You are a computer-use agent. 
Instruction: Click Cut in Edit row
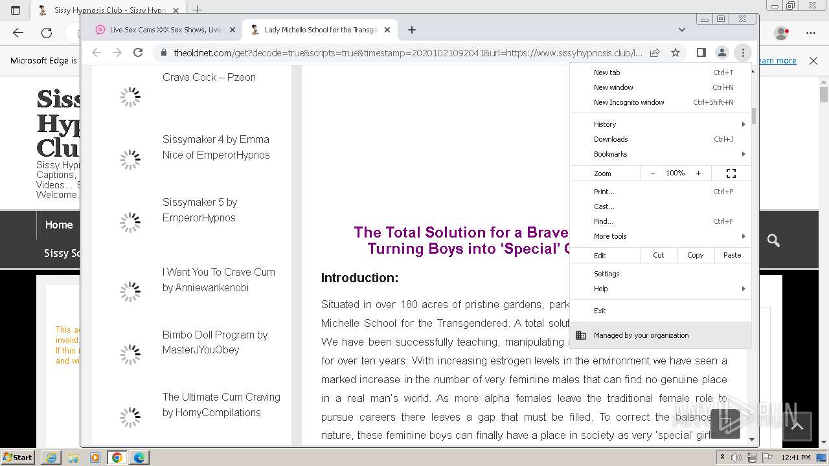click(x=658, y=255)
